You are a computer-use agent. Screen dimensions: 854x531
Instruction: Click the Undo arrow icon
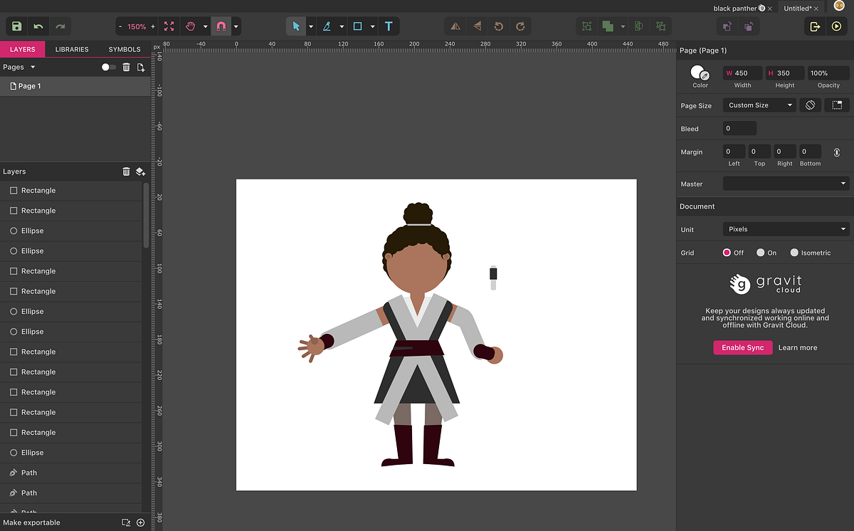(38, 26)
